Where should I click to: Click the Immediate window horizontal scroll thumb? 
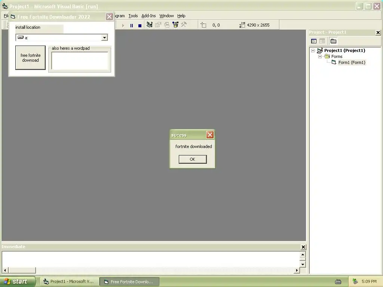click(x=22, y=270)
